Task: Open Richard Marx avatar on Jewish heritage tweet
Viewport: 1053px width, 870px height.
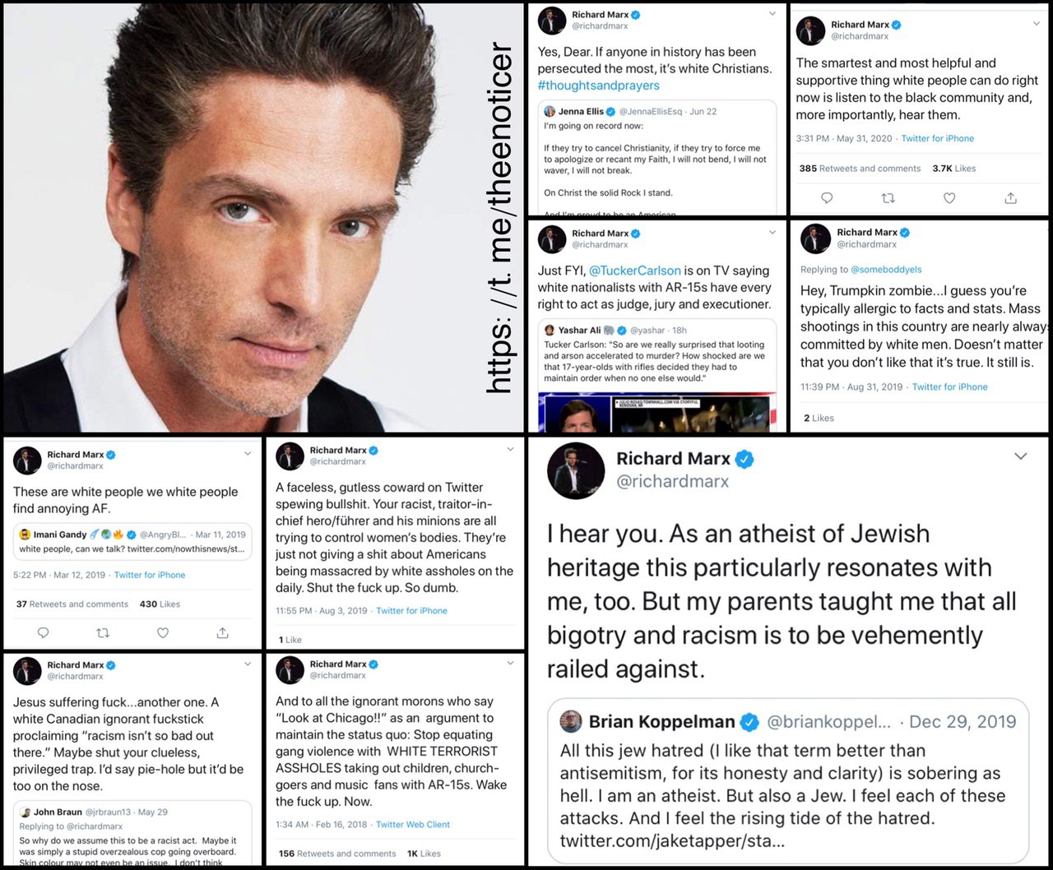Action: tap(576, 470)
